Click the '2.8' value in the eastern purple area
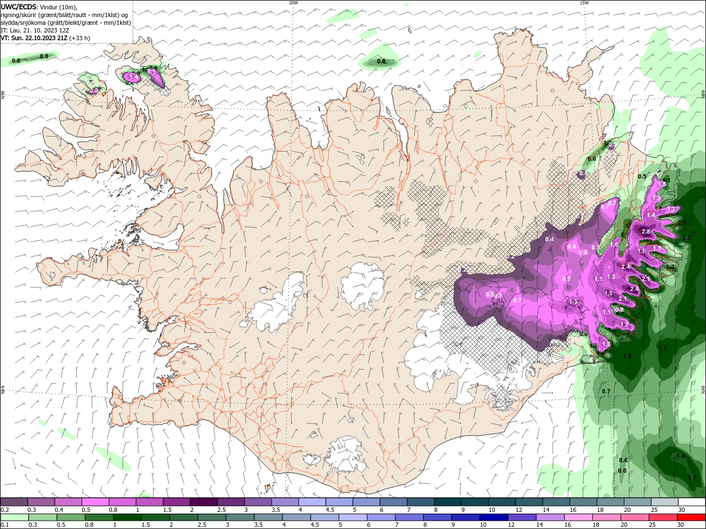Screen dimensions: 706x529 click(646, 232)
